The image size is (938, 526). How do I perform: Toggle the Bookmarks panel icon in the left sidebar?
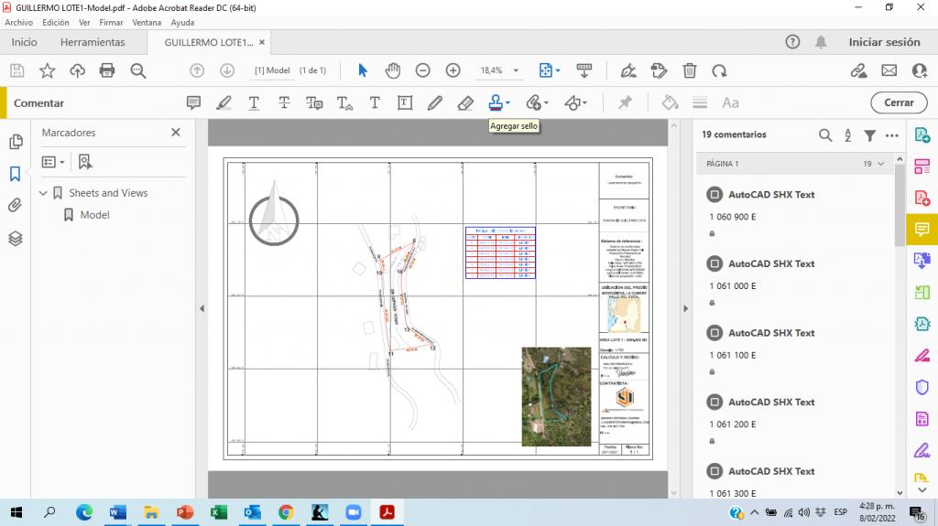tap(15, 174)
